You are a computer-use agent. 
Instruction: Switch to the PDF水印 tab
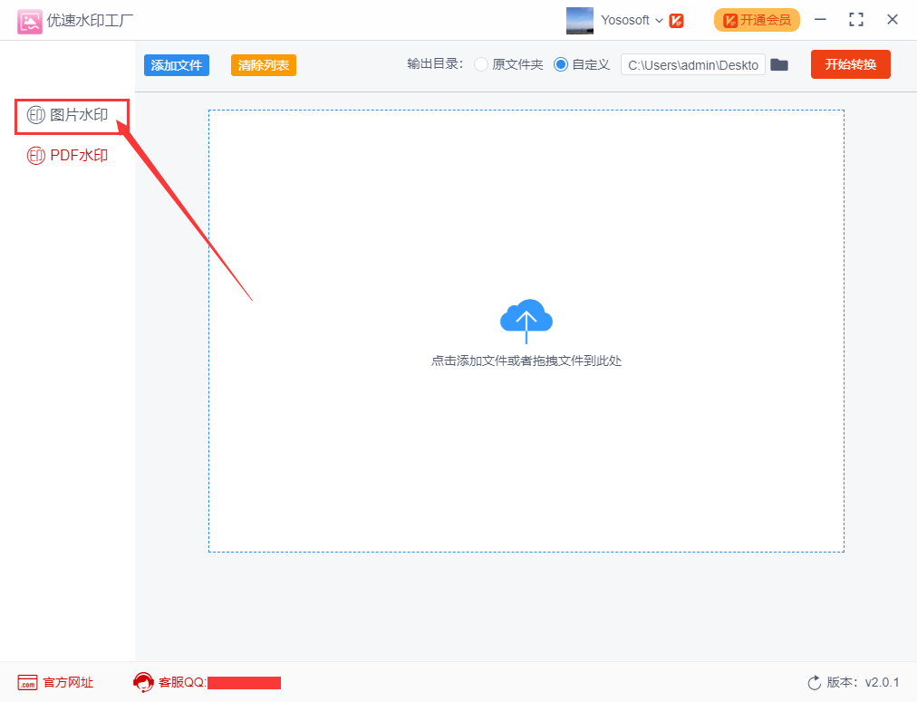(x=68, y=156)
